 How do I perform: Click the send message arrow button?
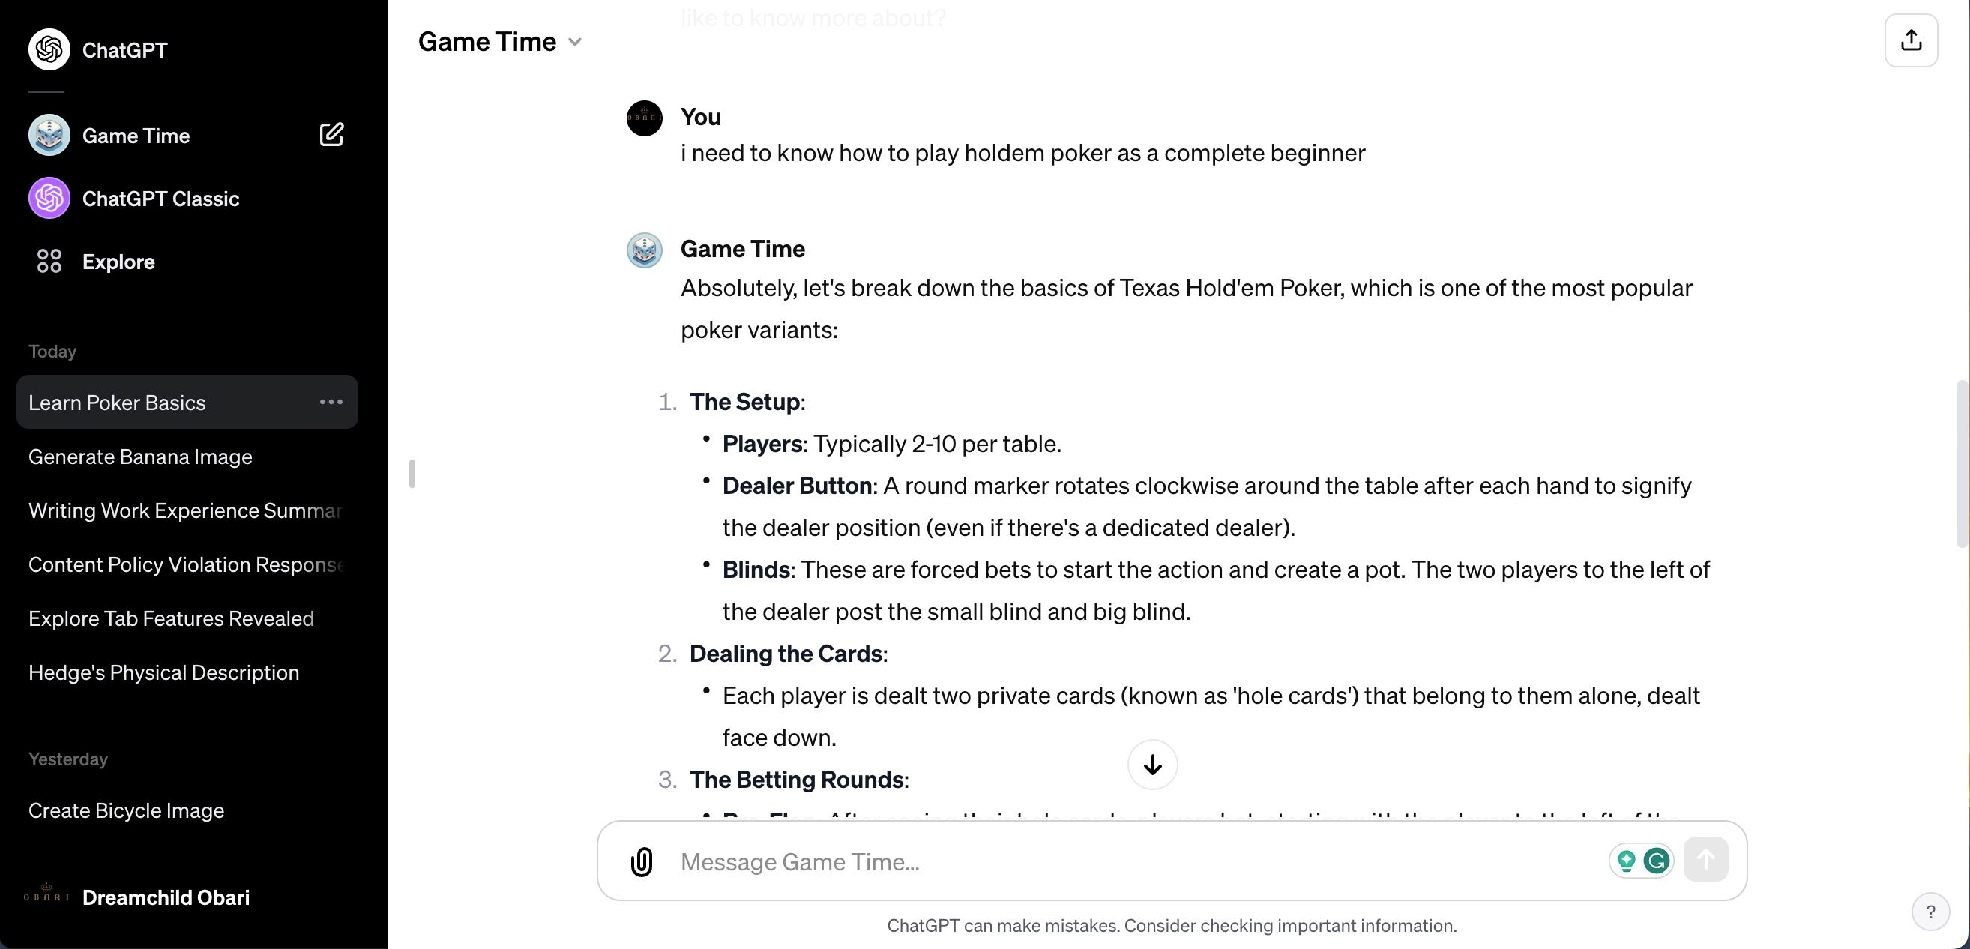(x=1705, y=859)
